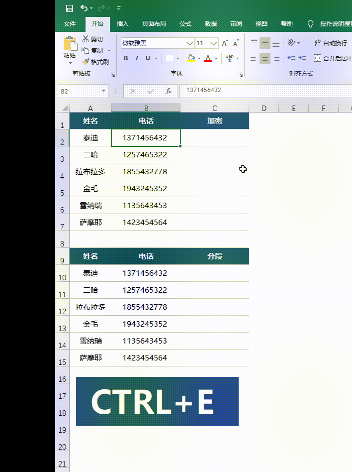Switch to the 页面布局 ribbon tab
352x472 pixels.
click(x=154, y=24)
